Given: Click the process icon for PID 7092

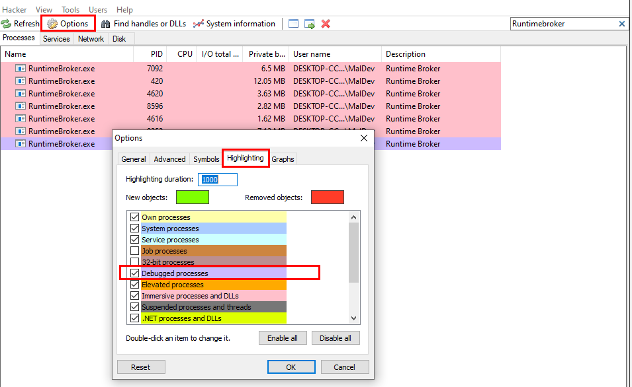Looking at the screenshot, I should [x=20, y=69].
